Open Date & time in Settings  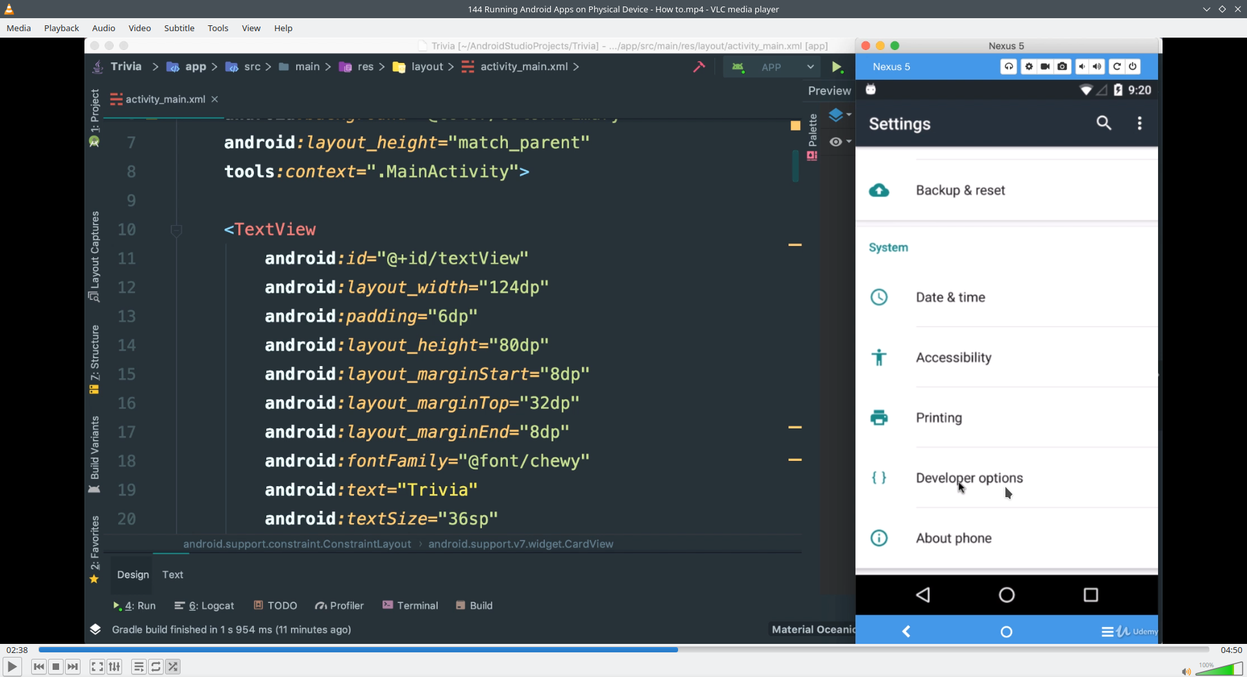[x=1007, y=297]
